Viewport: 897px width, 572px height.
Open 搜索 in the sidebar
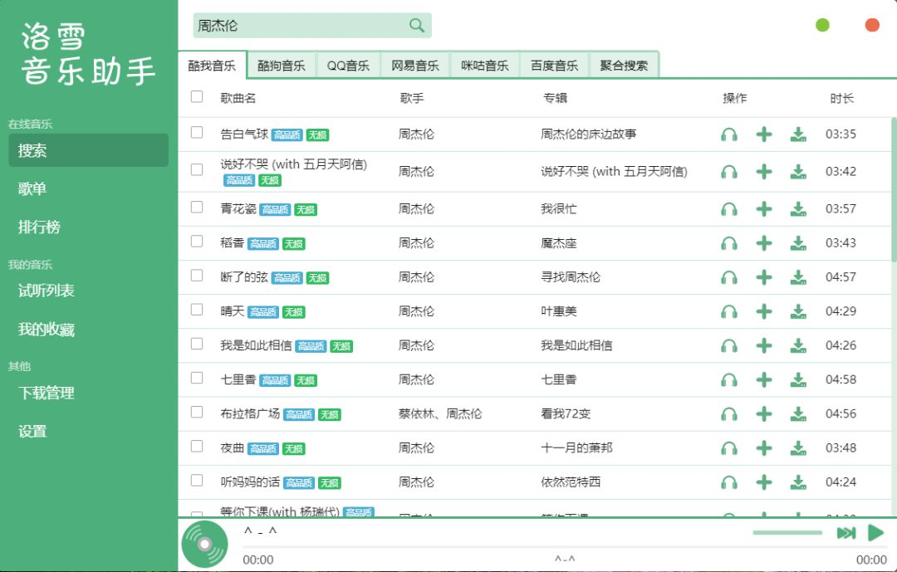pyautogui.click(x=89, y=150)
